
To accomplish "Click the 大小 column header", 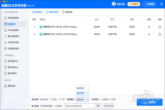I will pos(97,20).
